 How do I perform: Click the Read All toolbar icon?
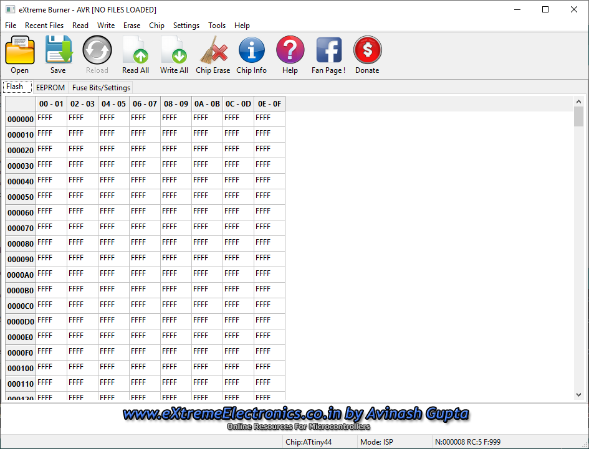(x=136, y=50)
